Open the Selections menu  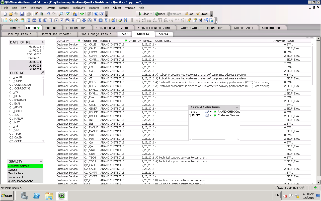[36, 8]
